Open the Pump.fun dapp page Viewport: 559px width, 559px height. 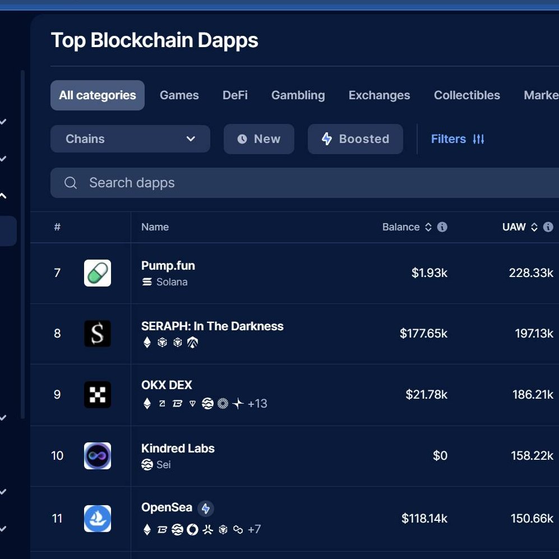(168, 266)
